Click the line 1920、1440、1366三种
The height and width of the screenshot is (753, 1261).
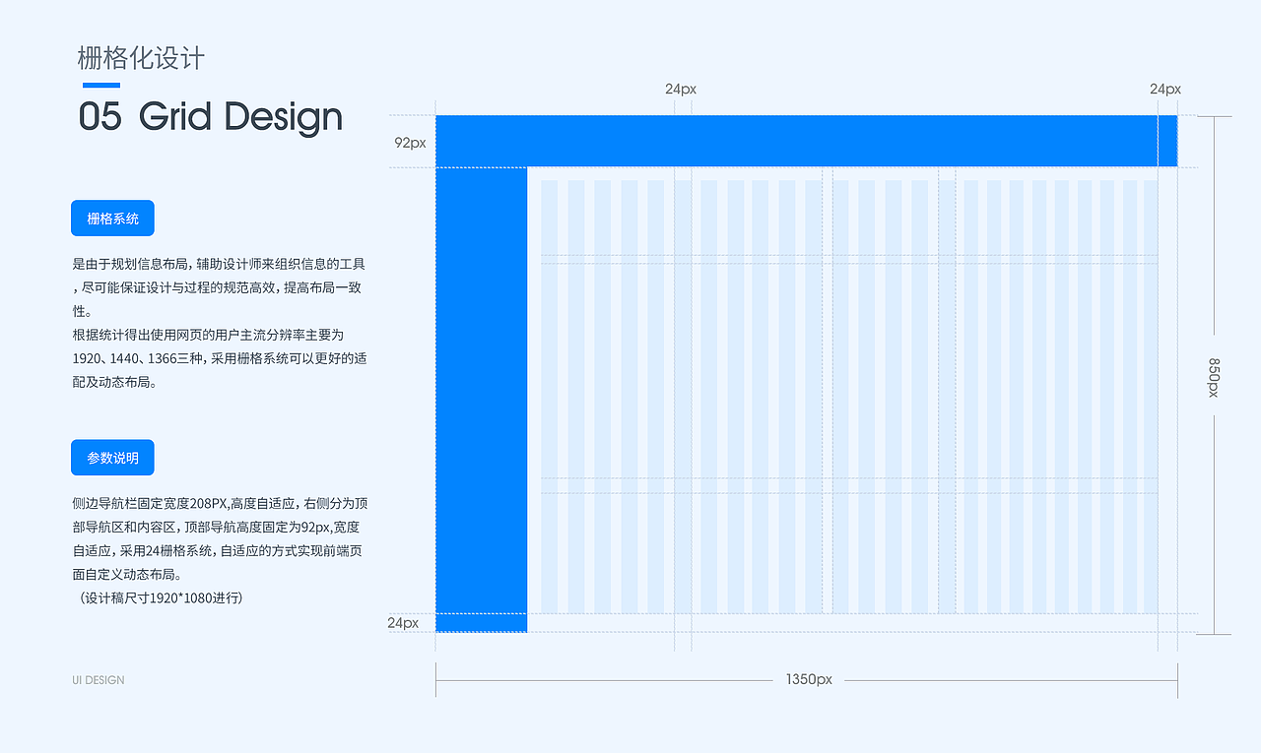point(220,358)
